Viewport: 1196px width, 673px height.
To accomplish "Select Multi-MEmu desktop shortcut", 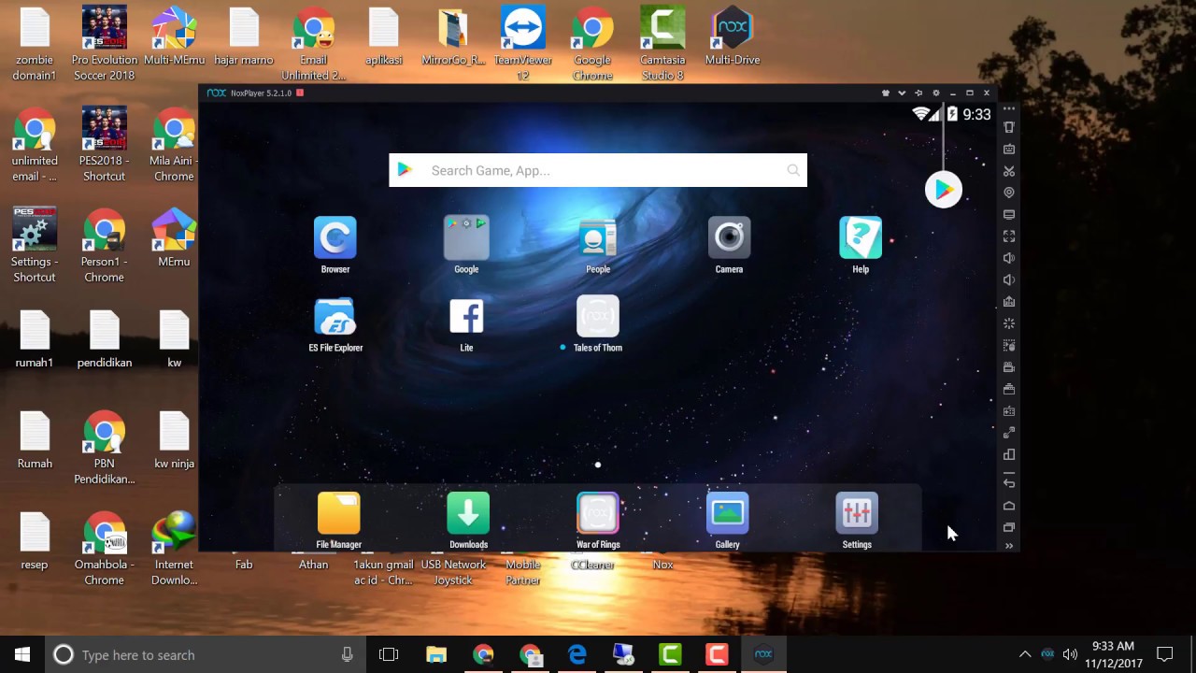I will [174, 36].
